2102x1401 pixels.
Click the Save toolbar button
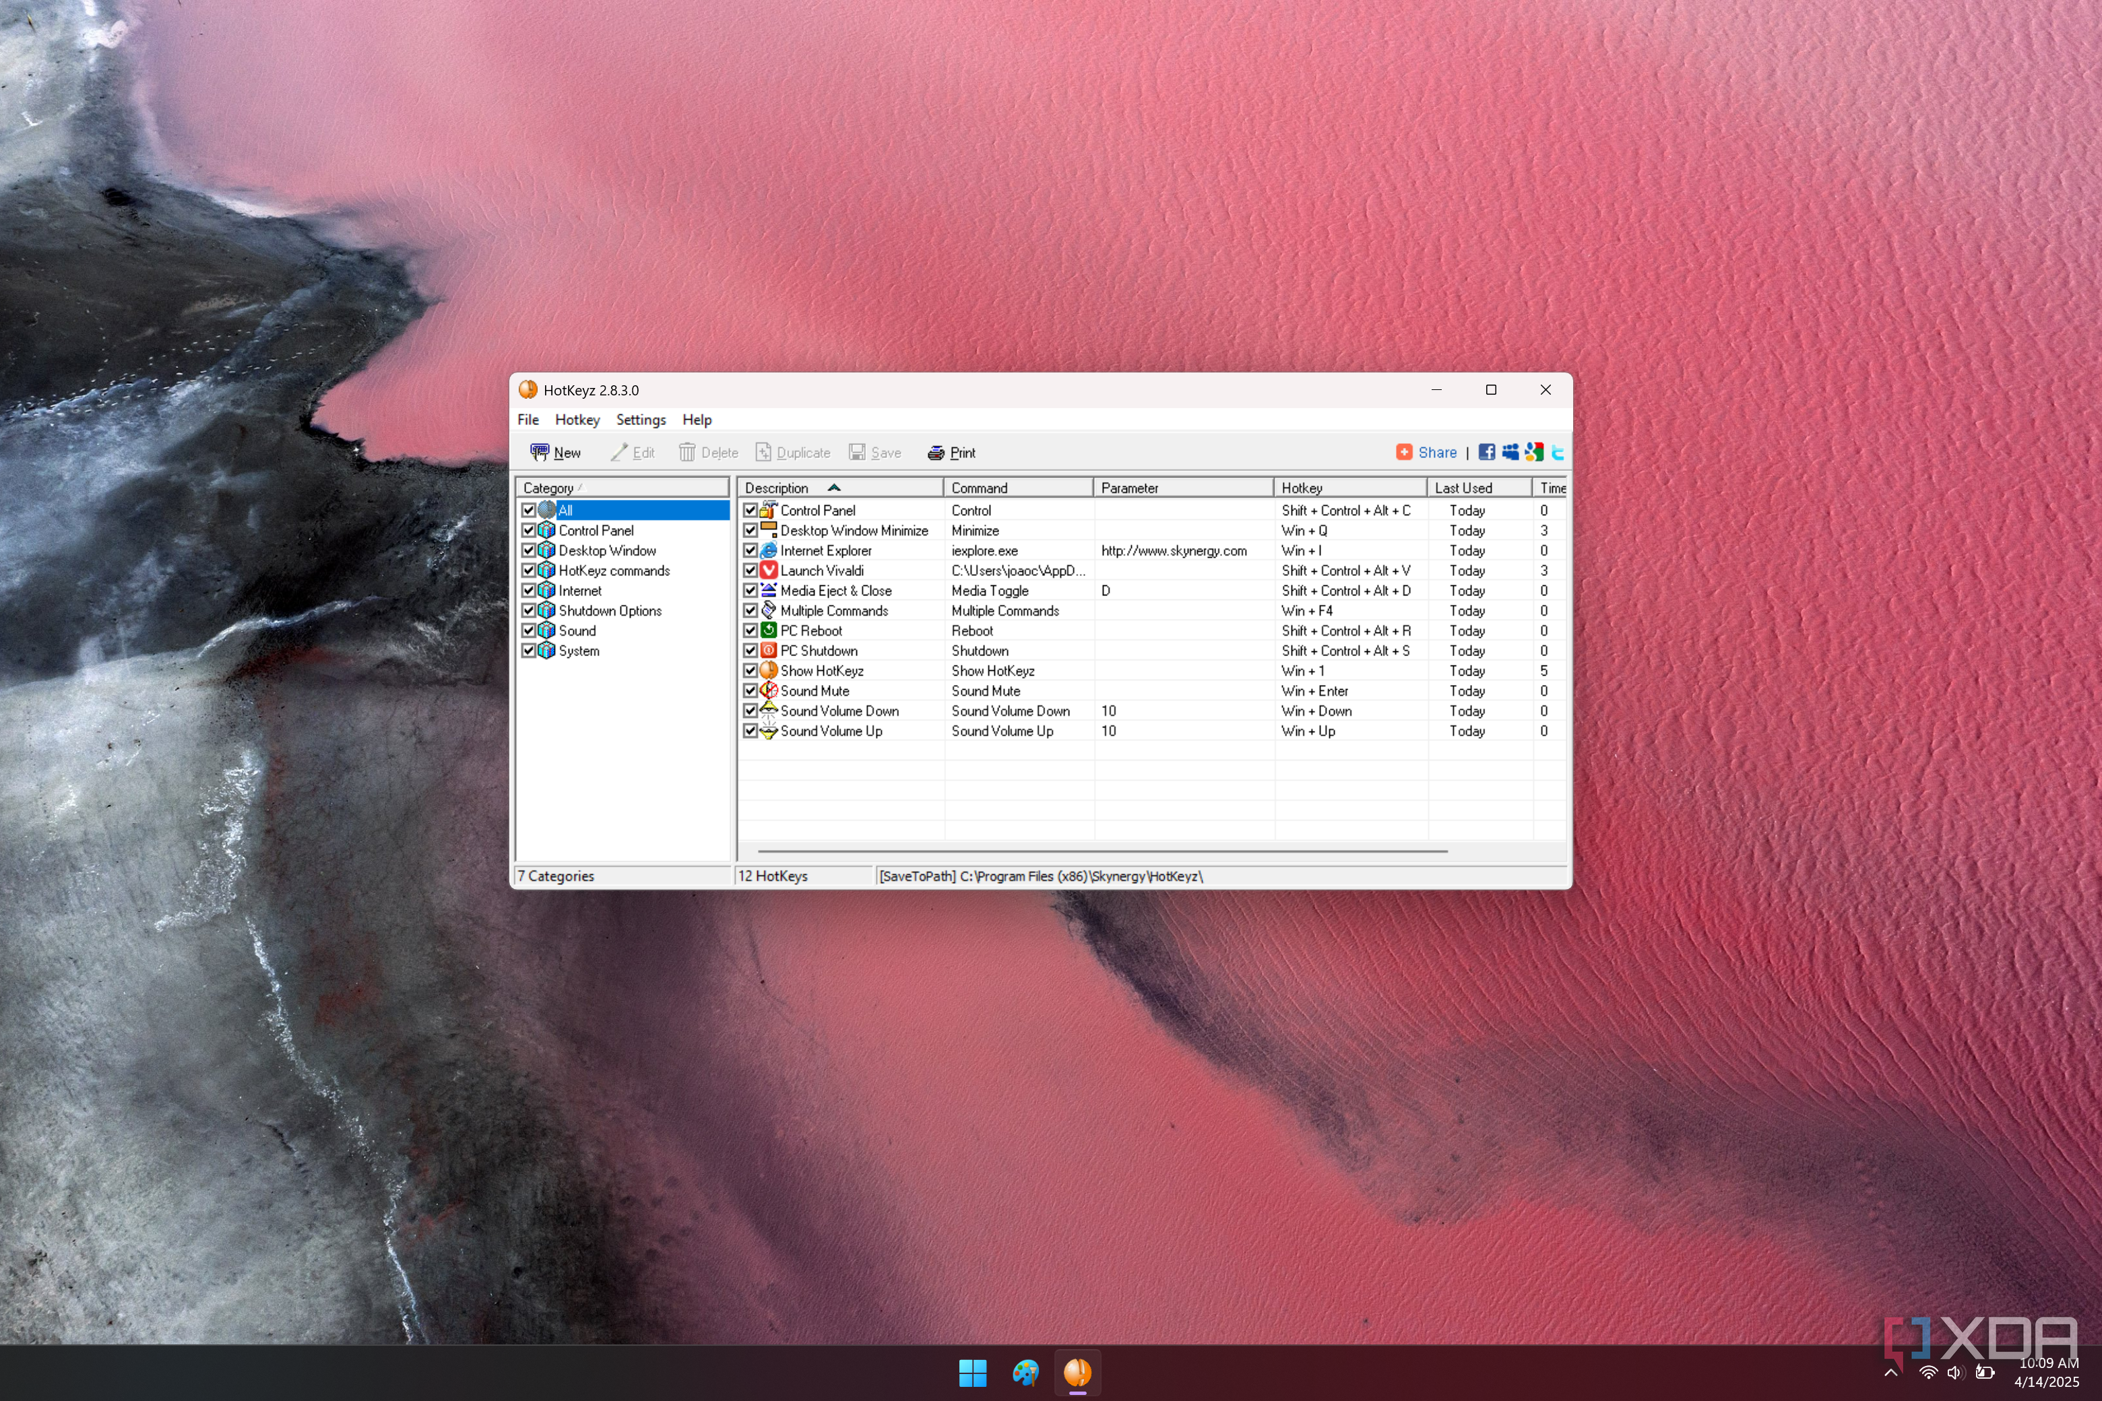[x=875, y=453]
